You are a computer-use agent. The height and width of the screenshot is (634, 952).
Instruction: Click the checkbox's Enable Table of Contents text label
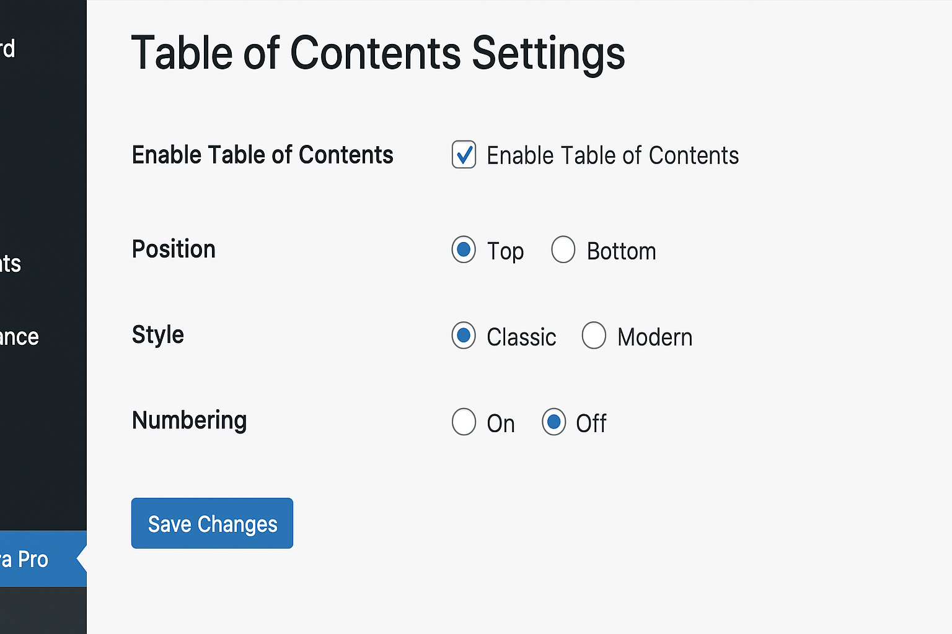(612, 155)
